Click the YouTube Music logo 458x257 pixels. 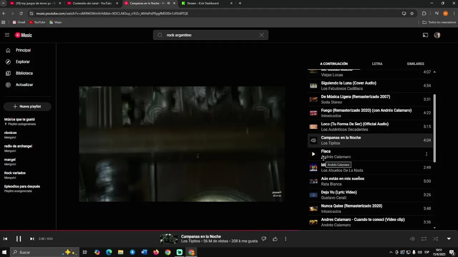[24, 35]
